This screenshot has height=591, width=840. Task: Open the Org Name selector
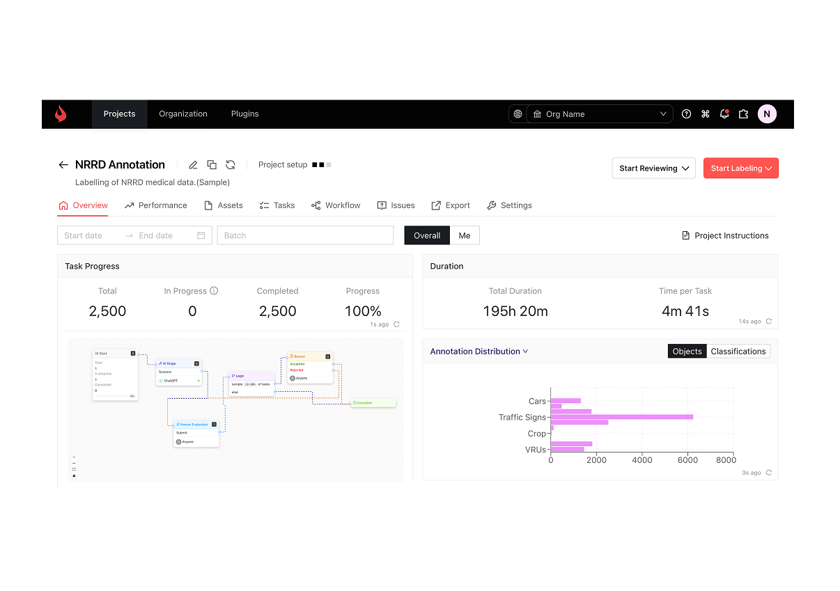(x=599, y=113)
